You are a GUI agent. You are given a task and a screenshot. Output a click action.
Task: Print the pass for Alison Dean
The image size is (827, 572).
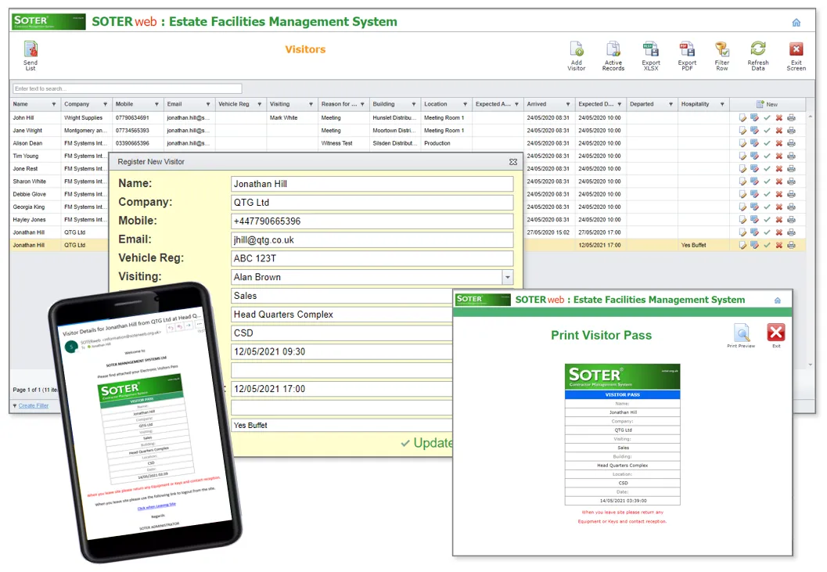coord(791,143)
